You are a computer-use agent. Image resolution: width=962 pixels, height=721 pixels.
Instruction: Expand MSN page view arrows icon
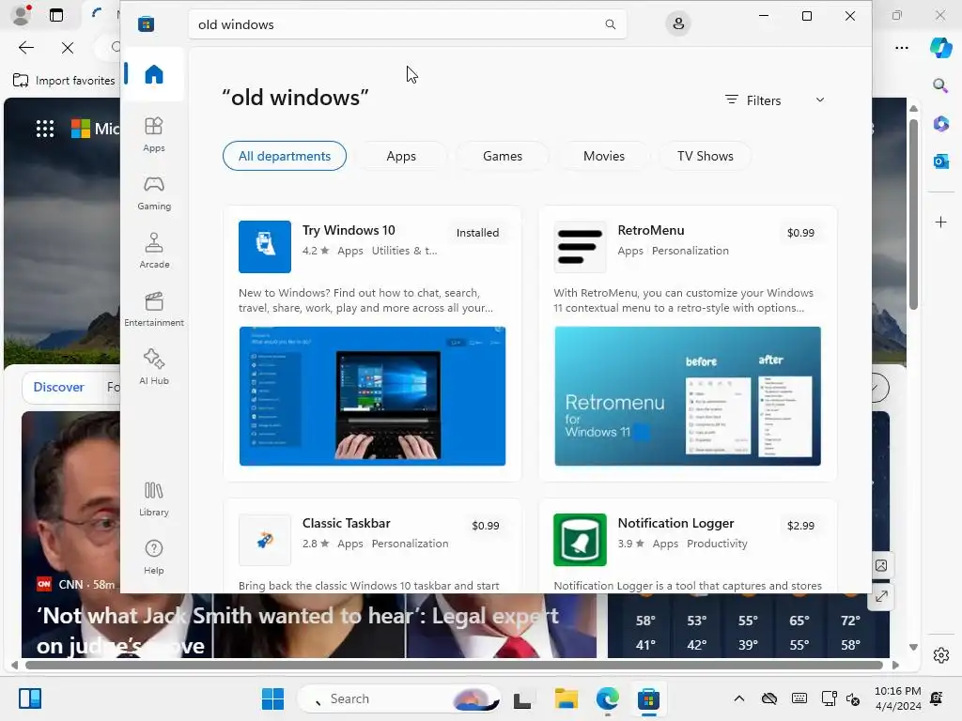point(881,596)
